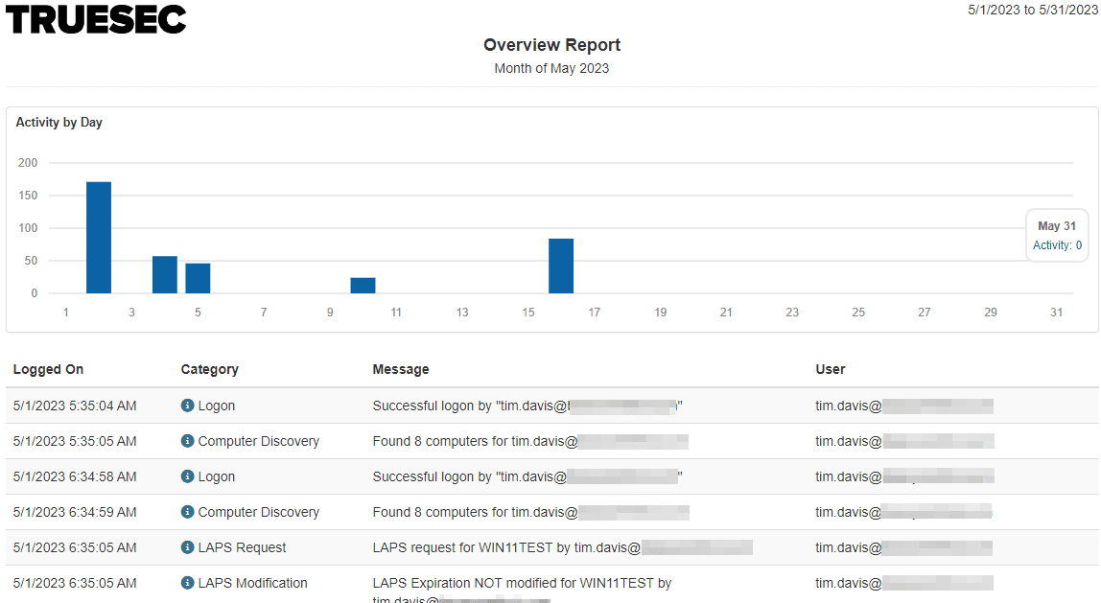Click the May 31 activity tooltip
Viewport: 1101px width, 603px height.
click(x=1057, y=236)
